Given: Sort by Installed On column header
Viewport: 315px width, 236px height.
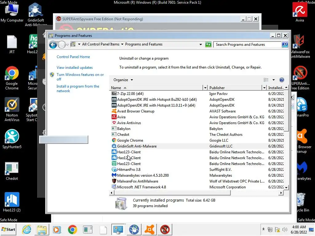Looking at the screenshot, I should click(x=276, y=88).
